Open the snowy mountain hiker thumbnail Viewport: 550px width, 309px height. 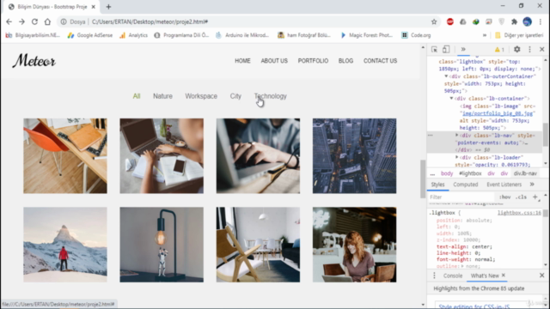tap(65, 245)
